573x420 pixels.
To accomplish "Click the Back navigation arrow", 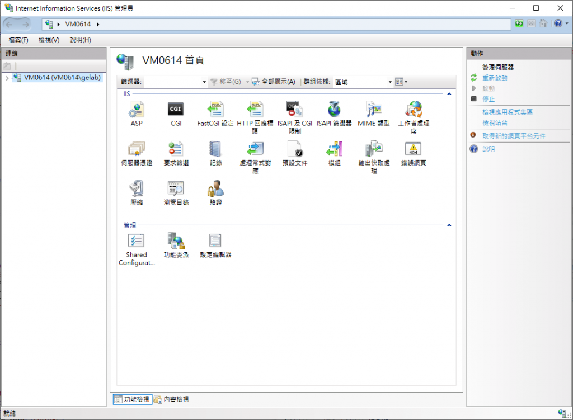I will click(x=9, y=25).
